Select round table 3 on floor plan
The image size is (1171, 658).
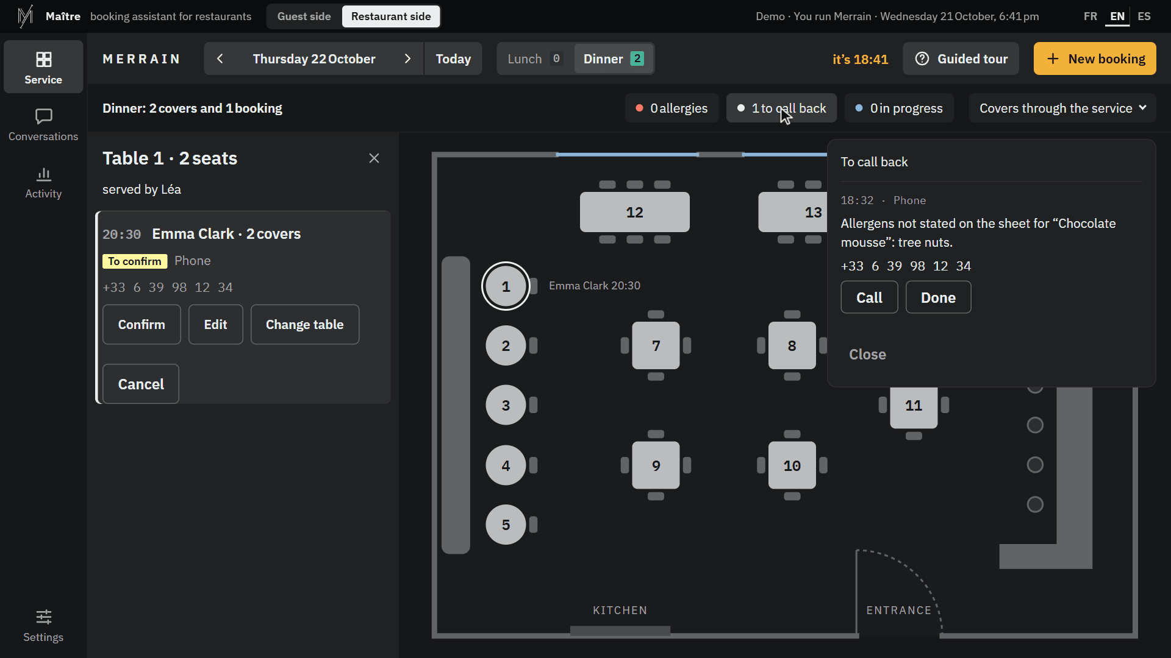(506, 405)
